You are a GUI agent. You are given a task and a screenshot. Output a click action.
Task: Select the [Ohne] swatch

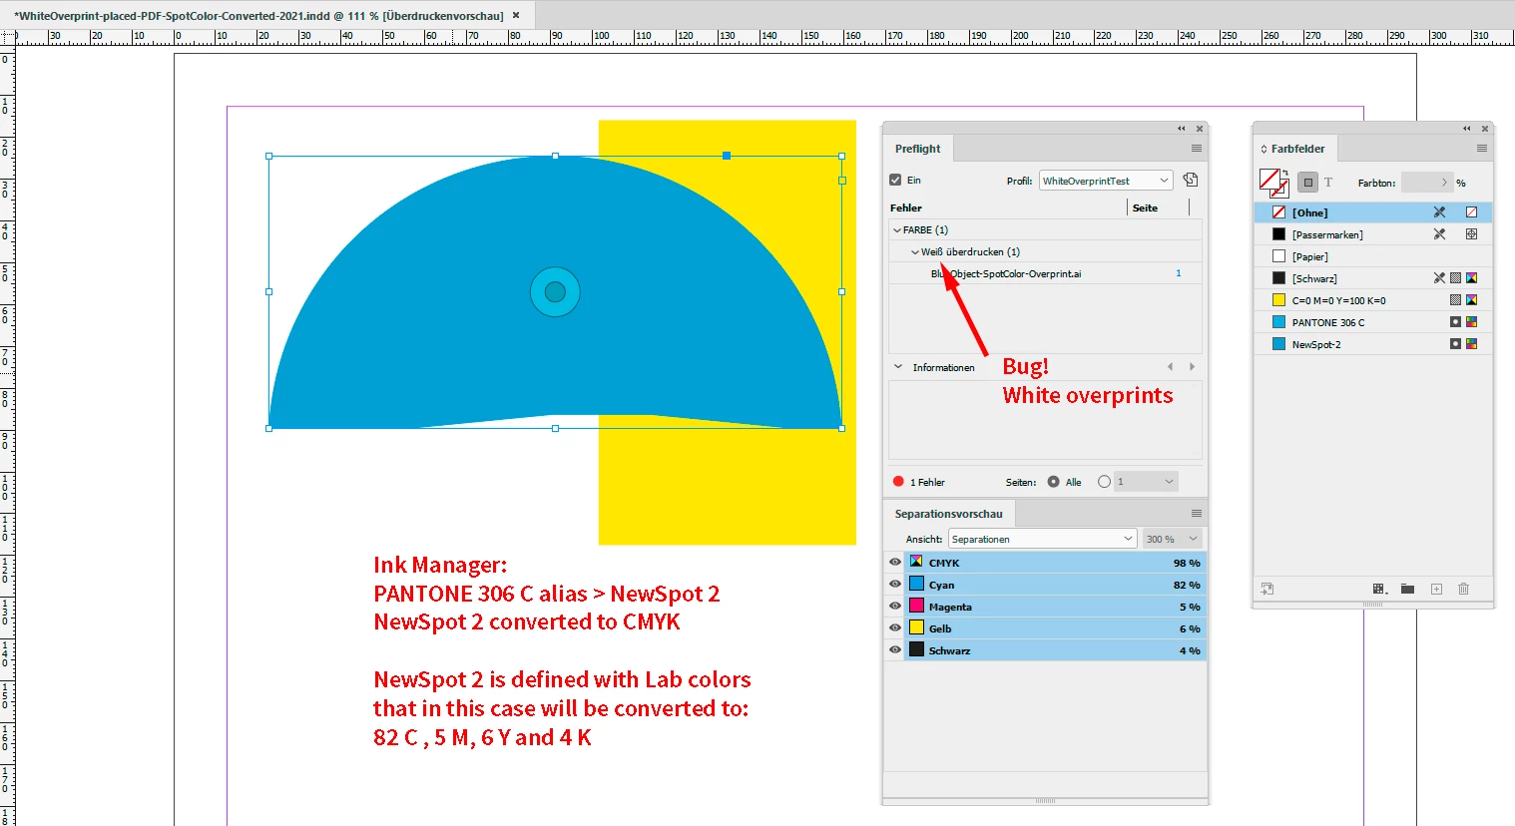pos(1372,212)
